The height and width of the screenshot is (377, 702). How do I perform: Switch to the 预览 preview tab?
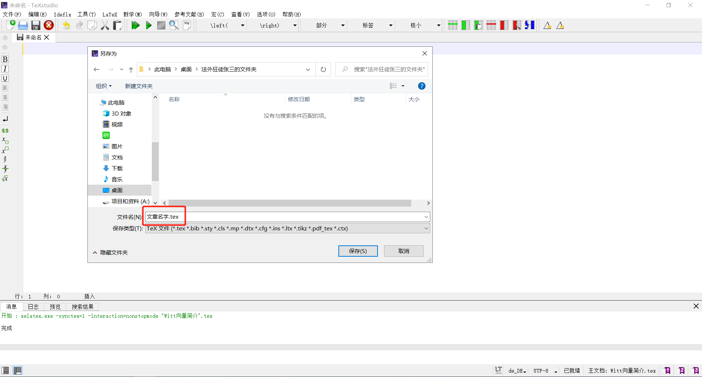55,307
